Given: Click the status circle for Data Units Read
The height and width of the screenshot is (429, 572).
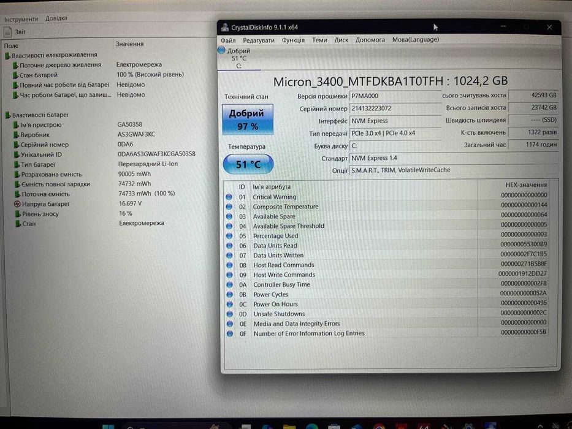Looking at the screenshot, I should click(x=229, y=246).
